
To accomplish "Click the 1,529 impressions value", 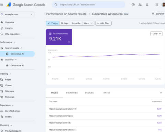I will click(159, 116).
